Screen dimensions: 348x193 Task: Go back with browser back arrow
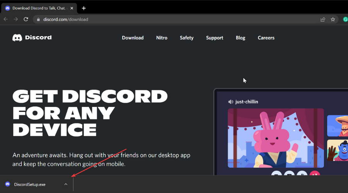(x=6, y=19)
